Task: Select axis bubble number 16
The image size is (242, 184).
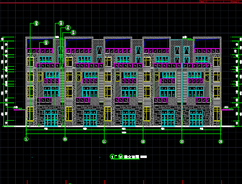Action: [x=143, y=141]
